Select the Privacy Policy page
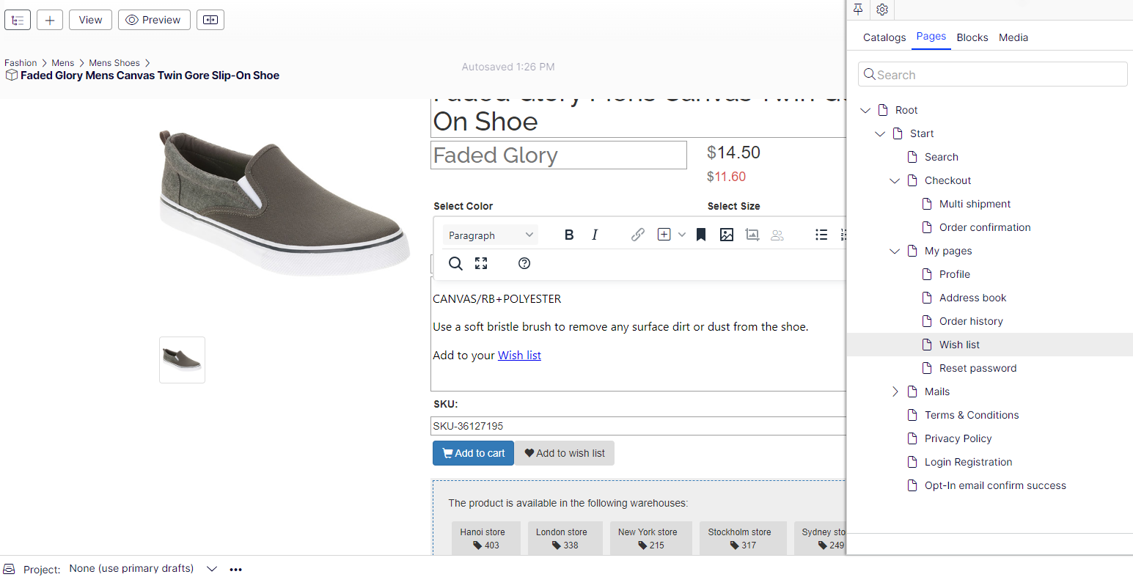 (x=958, y=438)
